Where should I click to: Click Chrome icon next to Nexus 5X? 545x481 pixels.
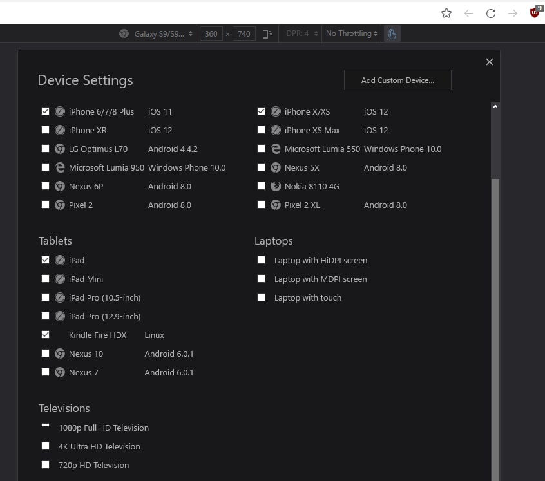[276, 168]
